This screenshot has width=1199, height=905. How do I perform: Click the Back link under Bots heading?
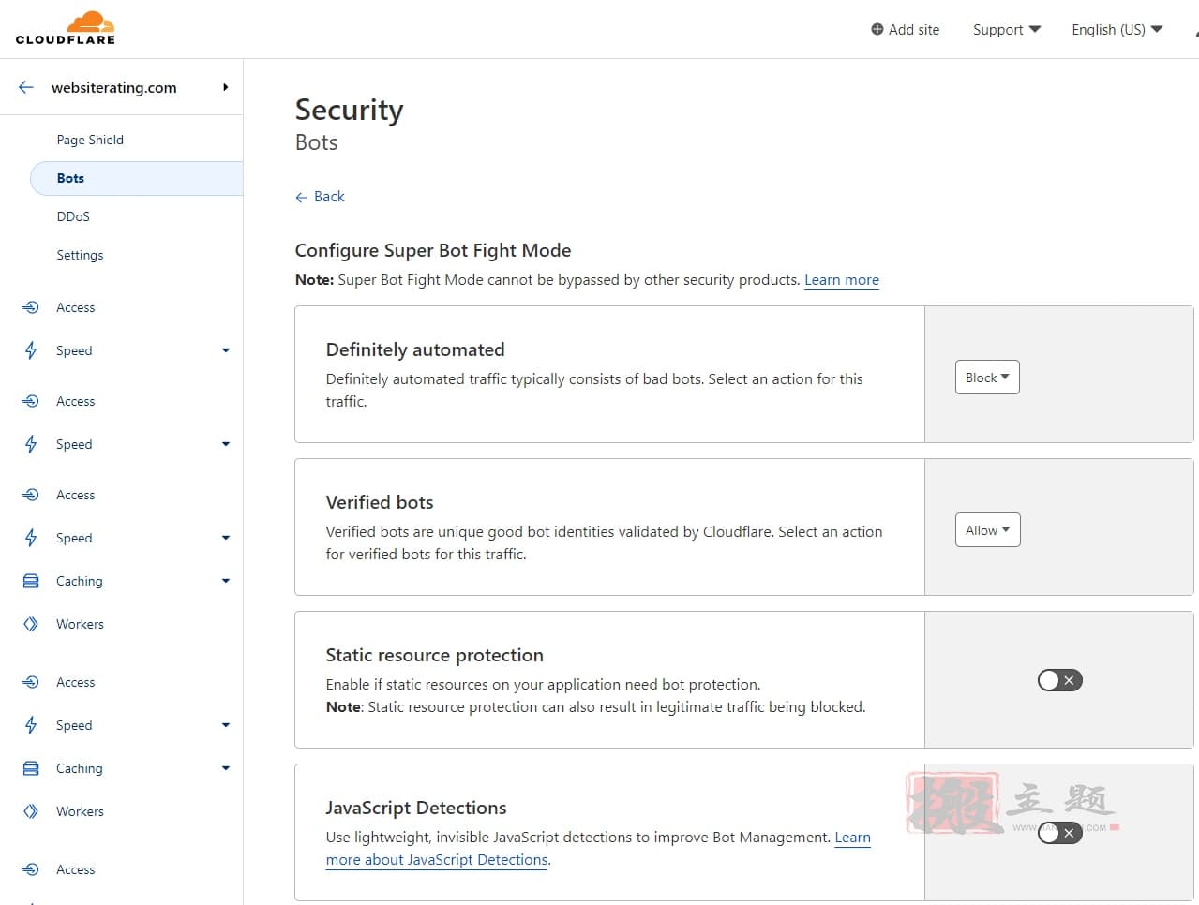click(320, 197)
